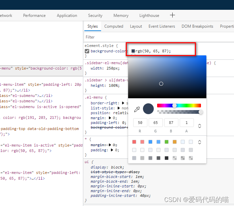Switch to the Event Listeners tab

(x=162, y=26)
